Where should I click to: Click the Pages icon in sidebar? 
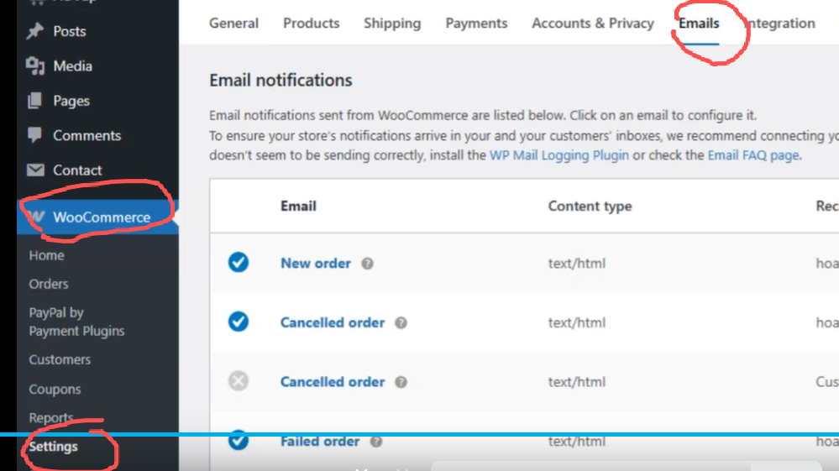tap(35, 101)
